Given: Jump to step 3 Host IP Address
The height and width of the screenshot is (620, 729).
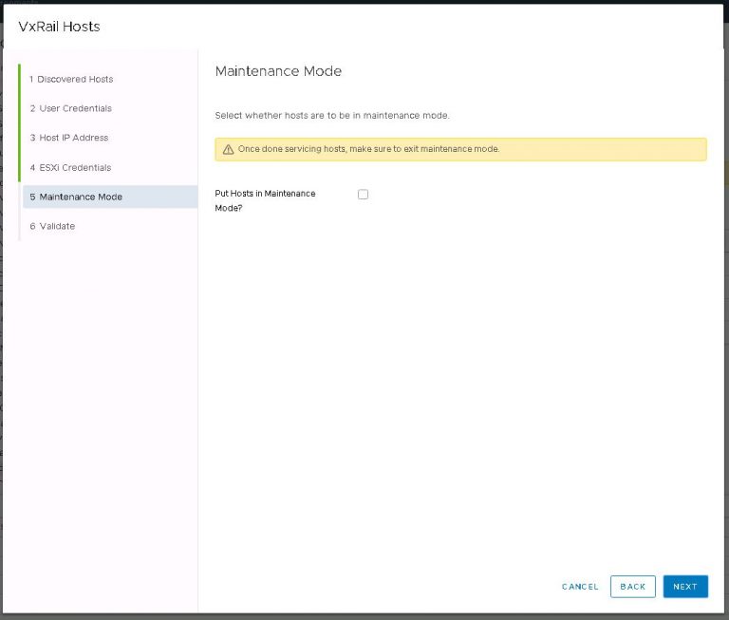Looking at the screenshot, I should point(68,138).
